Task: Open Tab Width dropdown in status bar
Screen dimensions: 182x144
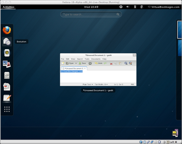Action: coord(101,84)
